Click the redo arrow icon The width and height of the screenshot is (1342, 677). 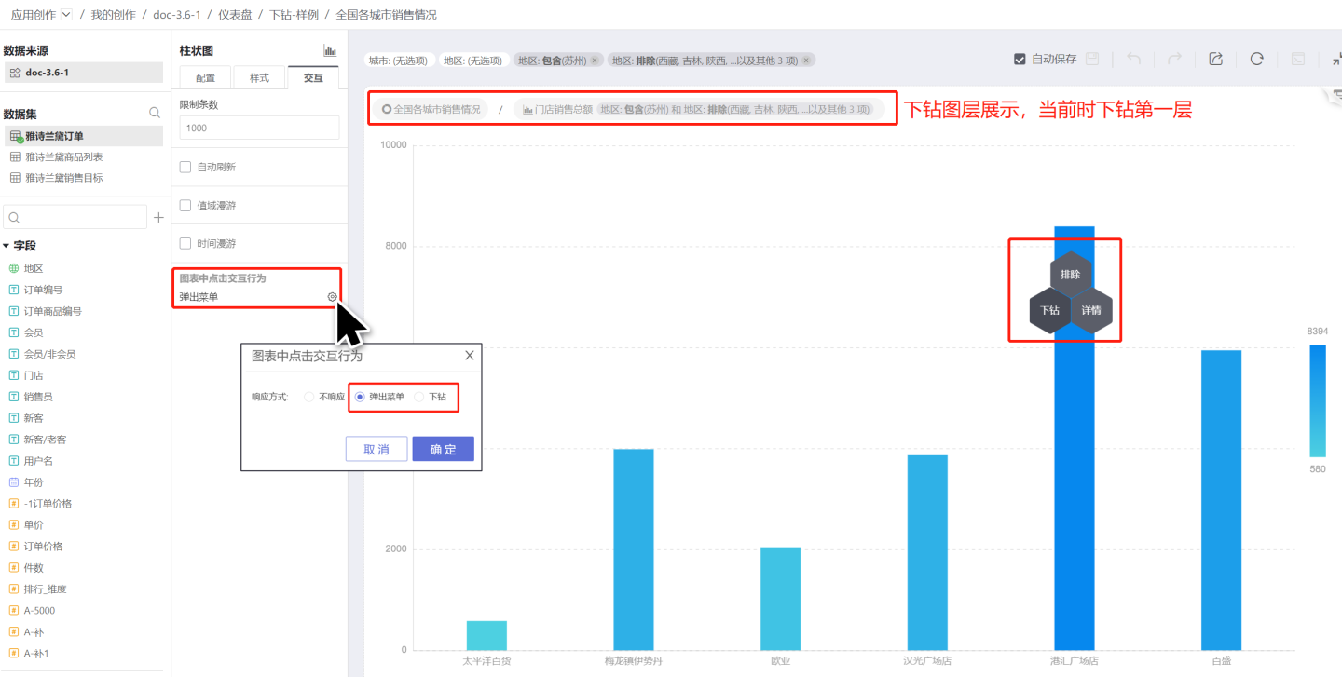click(1174, 59)
